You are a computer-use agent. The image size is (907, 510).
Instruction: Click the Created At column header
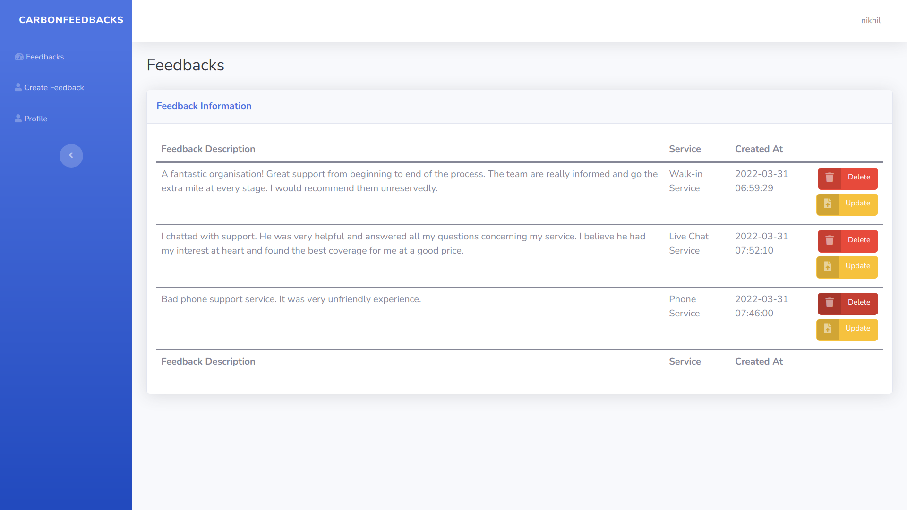tap(759, 149)
